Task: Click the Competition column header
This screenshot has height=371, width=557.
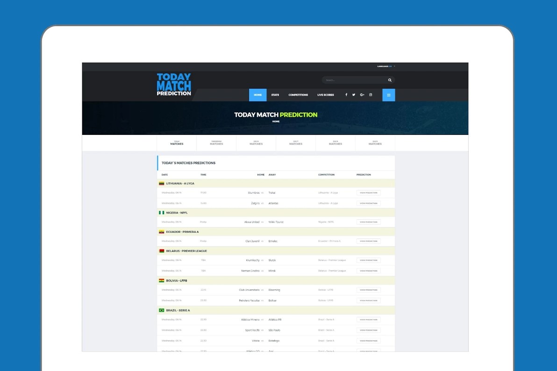Action: pyautogui.click(x=327, y=175)
